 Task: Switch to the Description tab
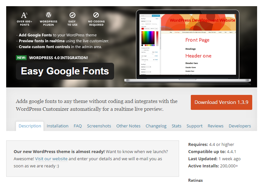pyautogui.click(x=30, y=126)
